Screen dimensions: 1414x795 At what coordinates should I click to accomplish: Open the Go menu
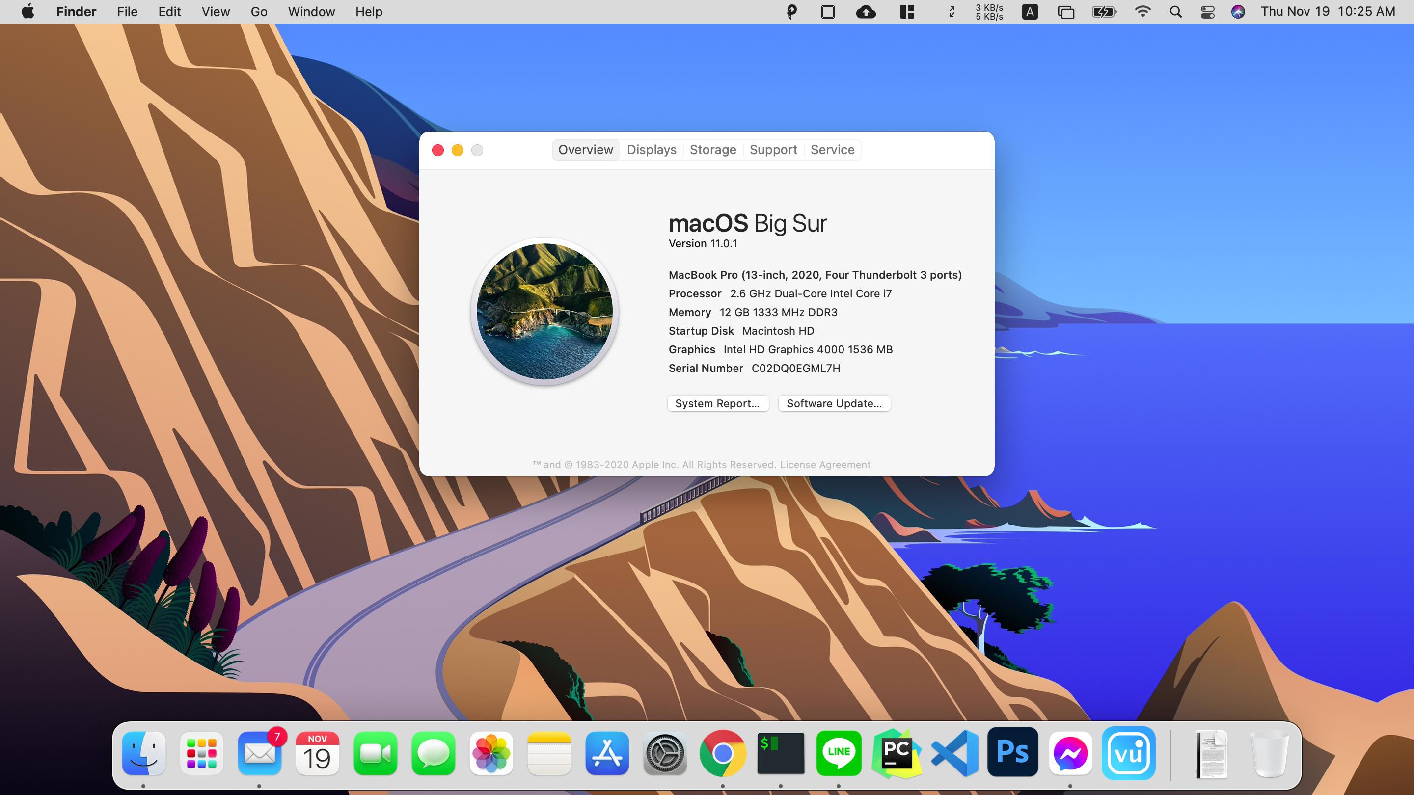(259, 11)
